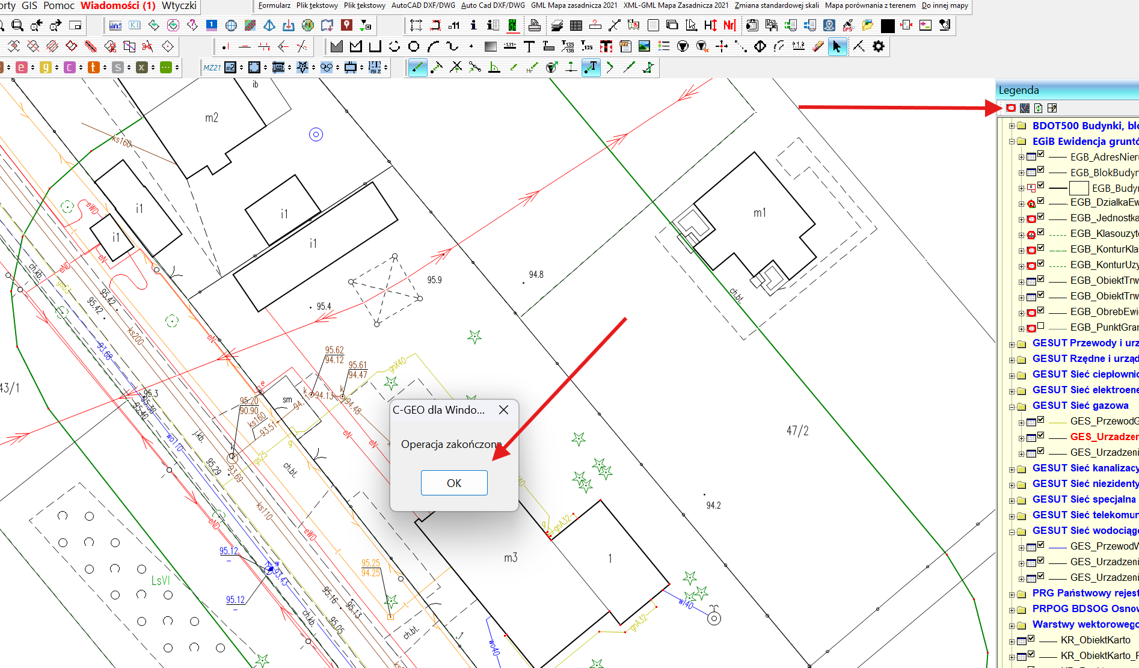Select the GES_Urzadzen red highlighted layer
This screenshot has width=1139, height=668.
coord(1104,437)
